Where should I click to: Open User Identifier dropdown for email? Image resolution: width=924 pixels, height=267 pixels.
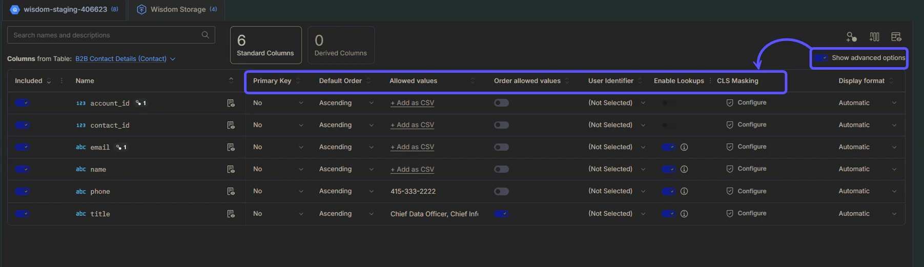coord(617,147)
